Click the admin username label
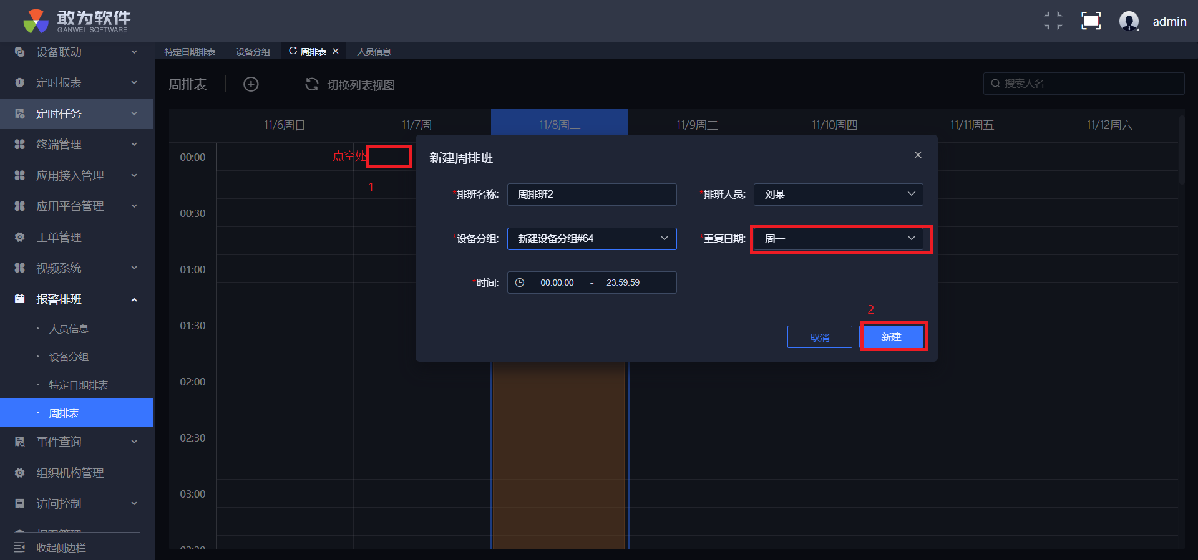Viewport: 1198px width, 560px height. tap(1169, 22)
